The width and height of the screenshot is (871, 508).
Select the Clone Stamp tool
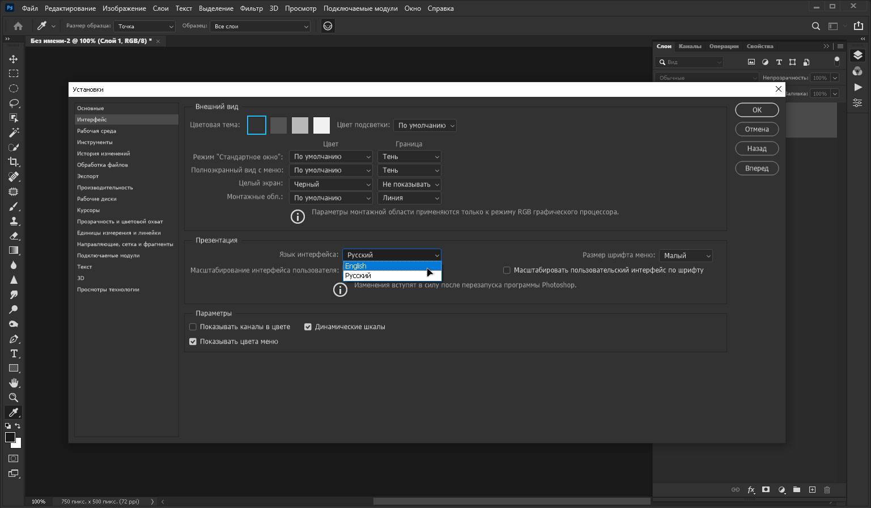[14, 221]
